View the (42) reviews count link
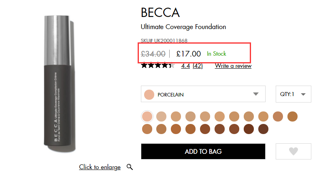This screenshot has height=172, width=317. (x=198, y=65)
